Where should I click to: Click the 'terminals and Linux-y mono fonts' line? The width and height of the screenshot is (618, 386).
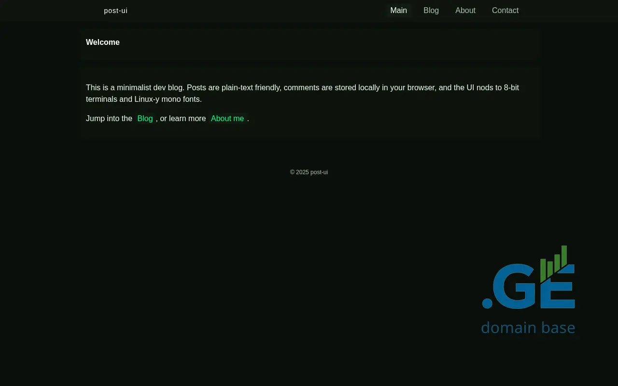coord(144,99)
